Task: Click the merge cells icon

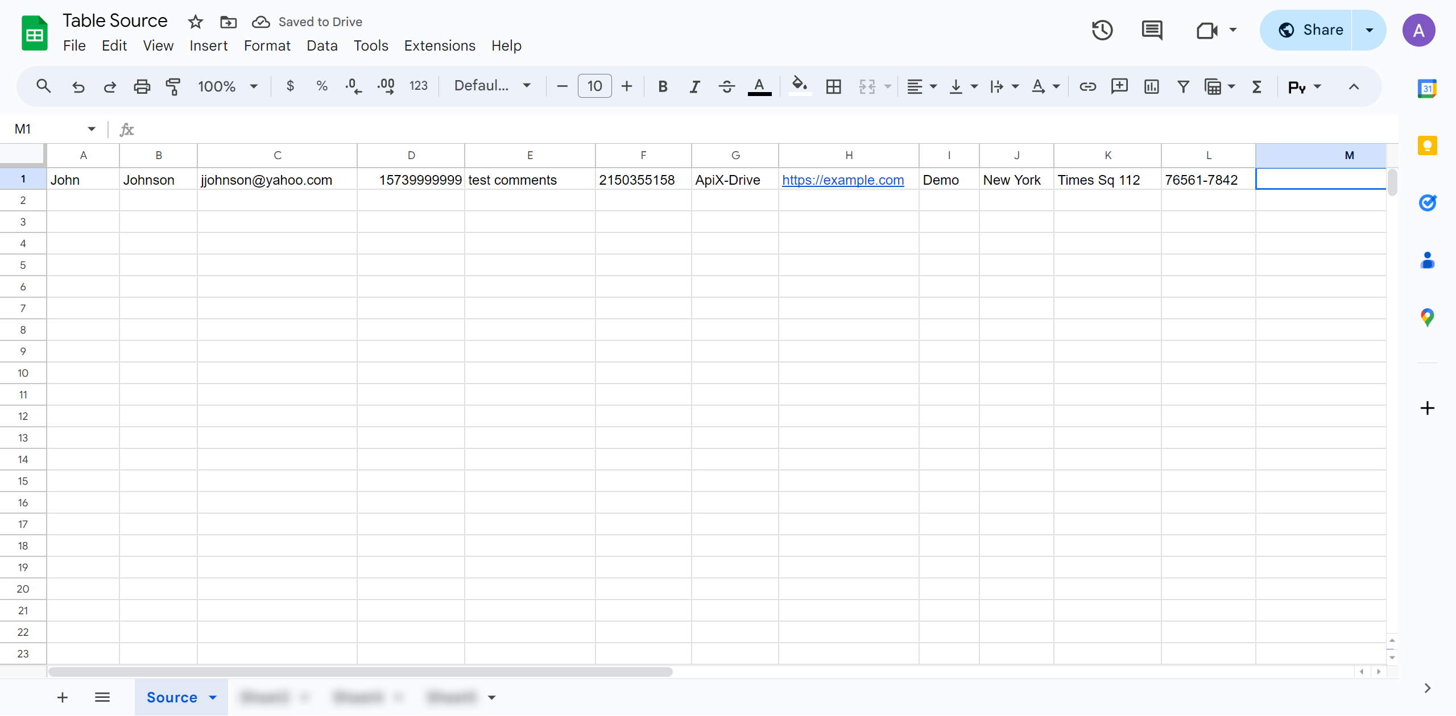Action: (867, 87)
